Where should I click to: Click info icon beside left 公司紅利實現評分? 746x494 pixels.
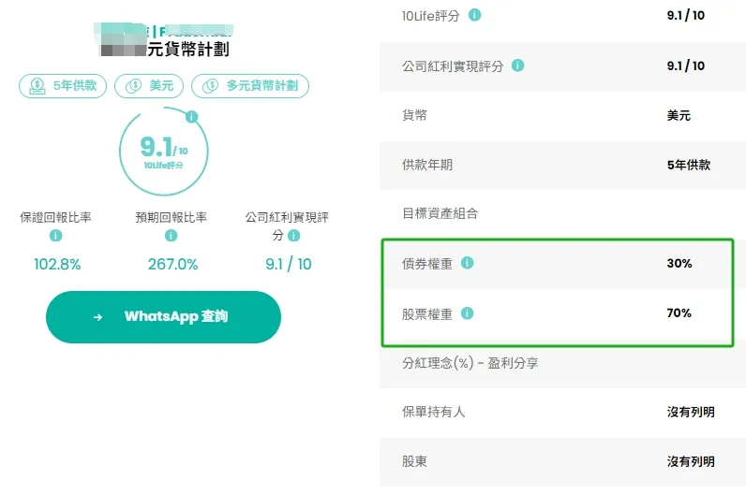coord(293,236)
